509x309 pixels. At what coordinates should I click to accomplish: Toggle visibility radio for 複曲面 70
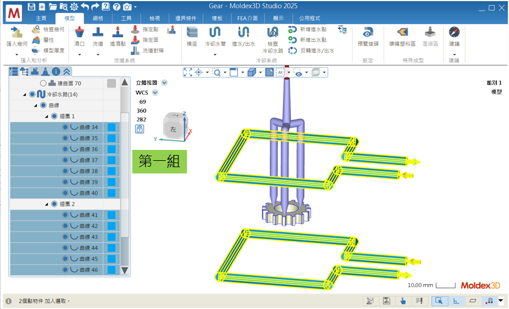pyautogui.click(x=43, y=83)
